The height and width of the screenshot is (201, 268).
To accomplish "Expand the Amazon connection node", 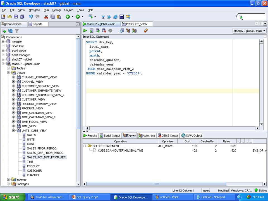I will tap(3, 42).
